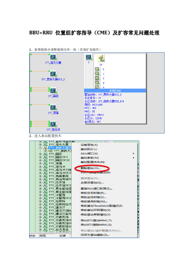
Task: Expand the 1YY_金龙酒店 tree node
Action: click(x=40, y=230)
